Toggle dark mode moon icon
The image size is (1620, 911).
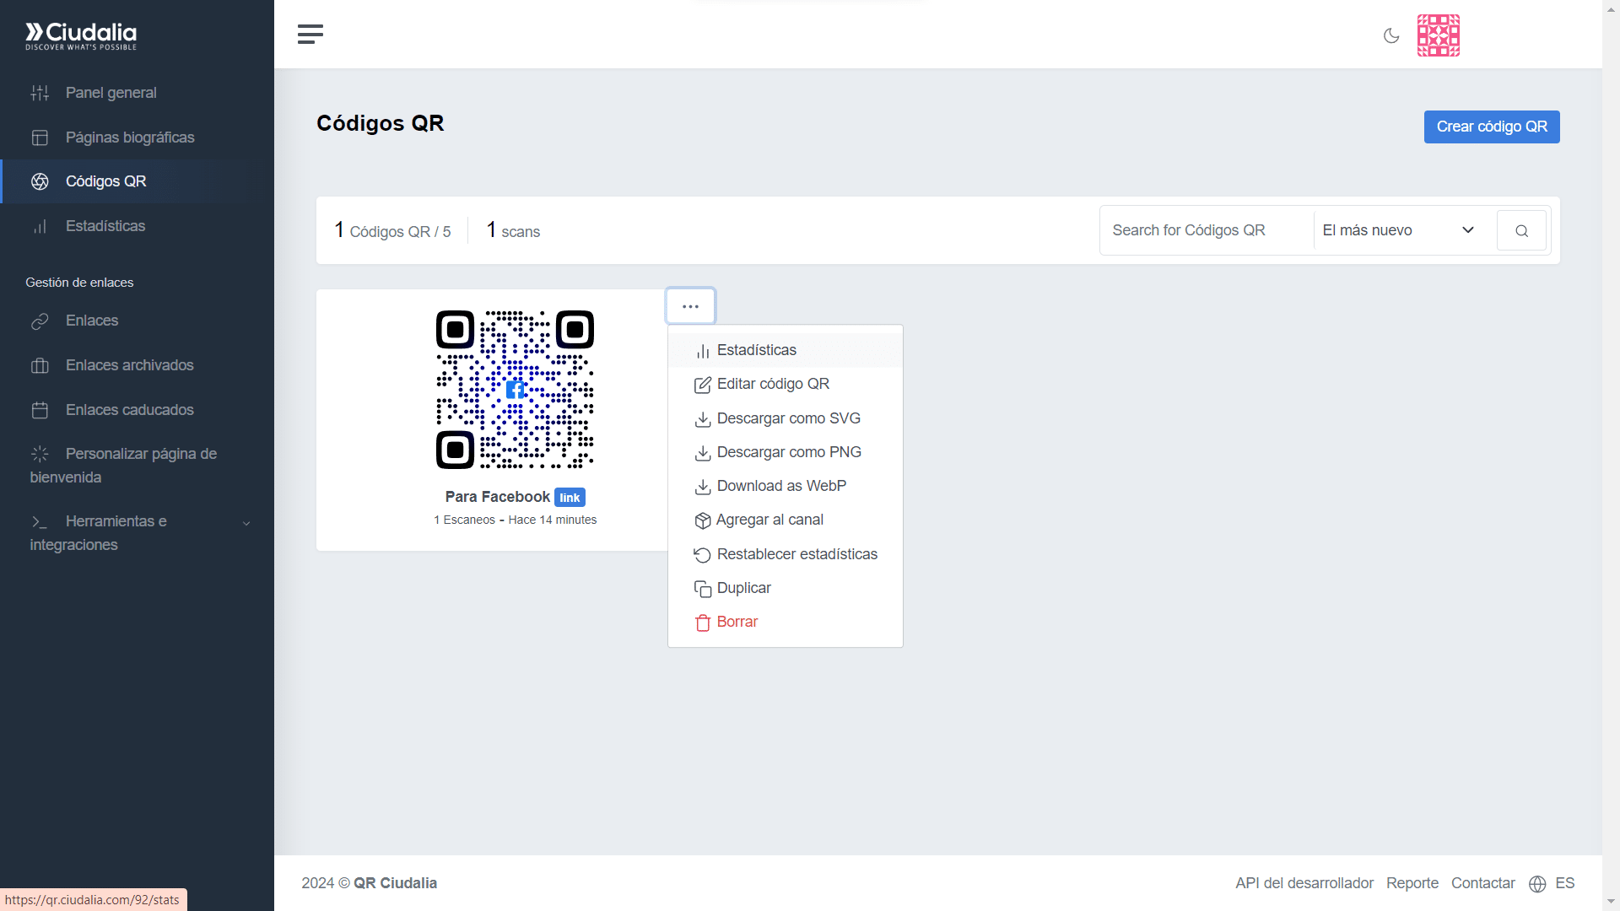[1391, 35]
